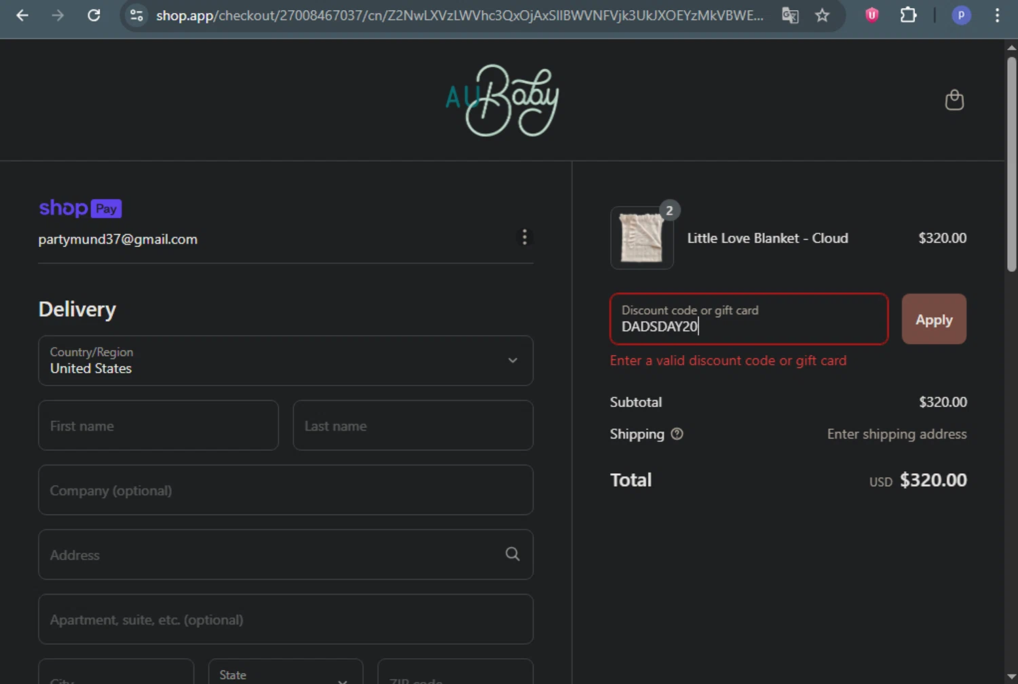This screenshot has width=1018, height=684.
Task: Click the Little Love Blanket thumbnail
Action: pyautogui.click(x=642, y=238)
